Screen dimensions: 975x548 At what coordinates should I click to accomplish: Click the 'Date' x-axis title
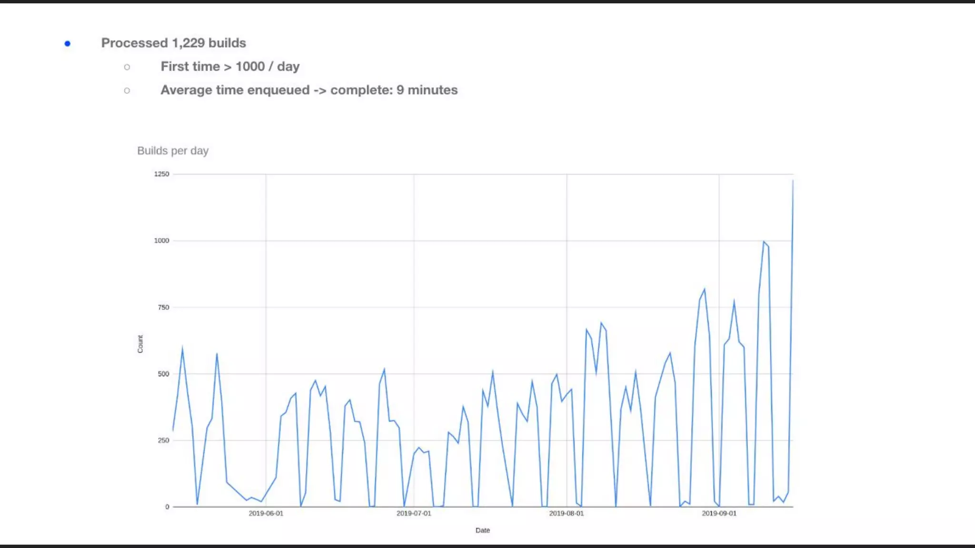pos(482,530)
